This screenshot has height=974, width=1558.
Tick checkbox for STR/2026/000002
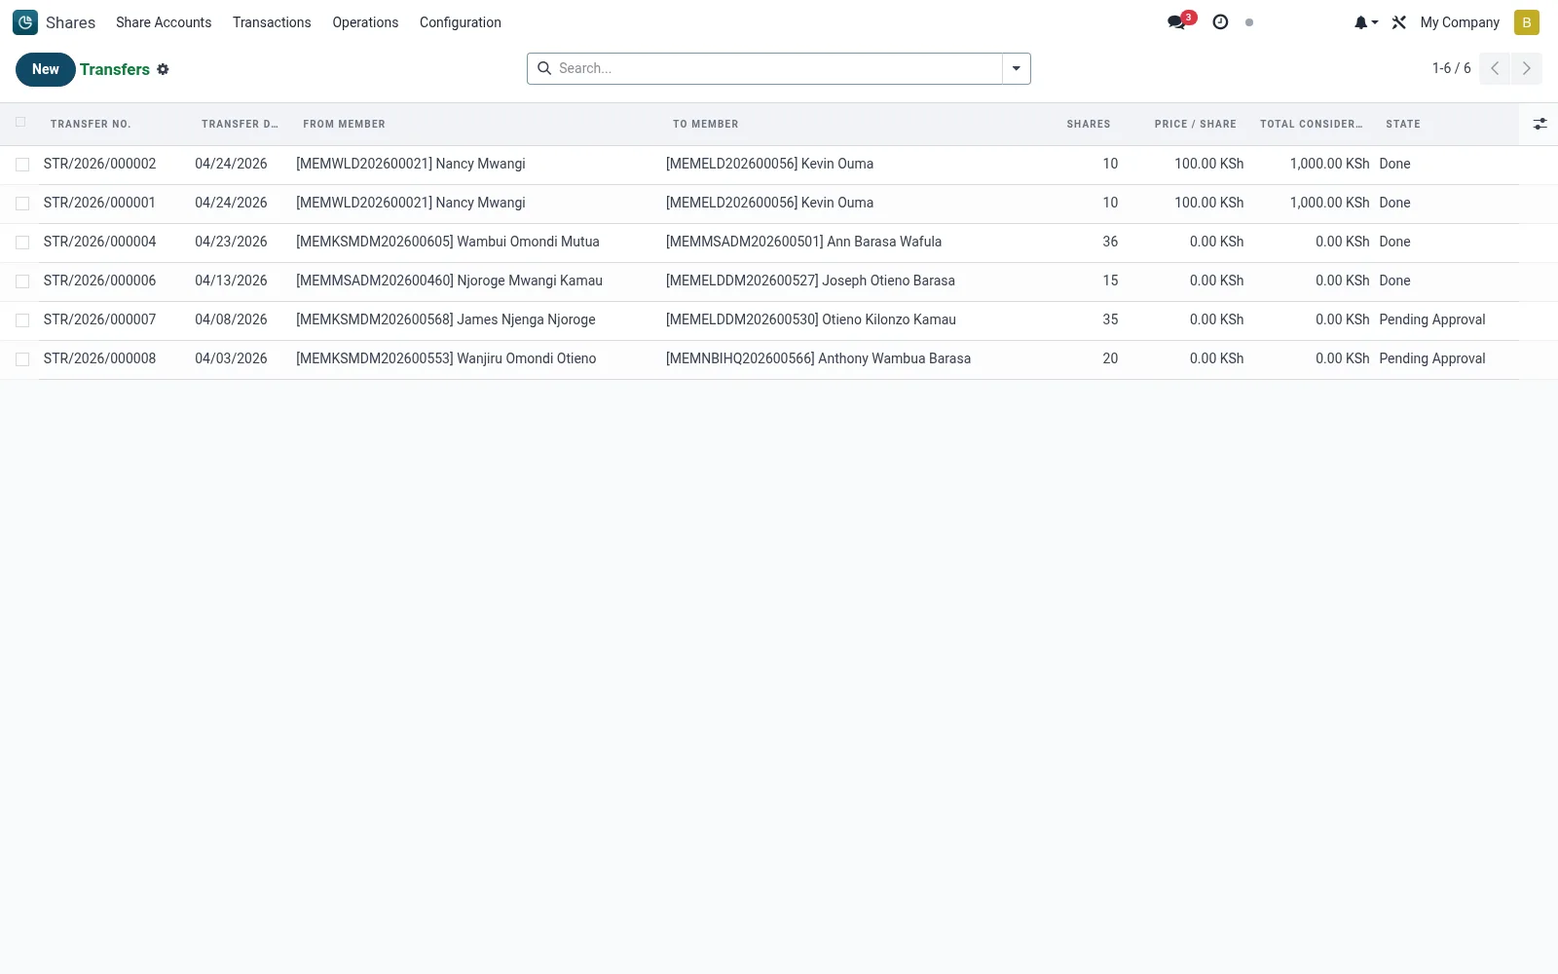[x=22, y=165]
